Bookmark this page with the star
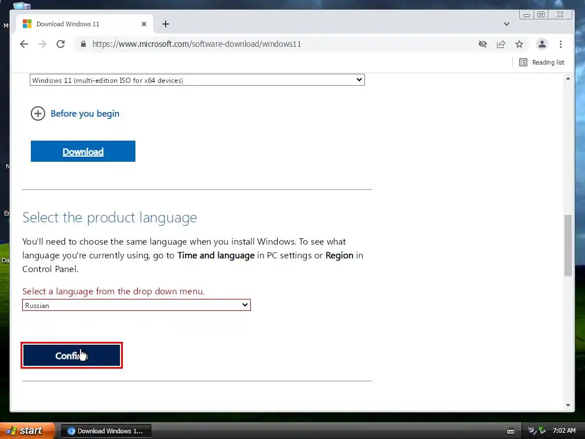The image size is (585, 439). pyautogui.click(x=519, y=44)
